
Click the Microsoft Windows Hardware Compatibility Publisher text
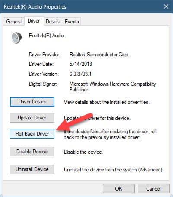[x=112, y=87]
